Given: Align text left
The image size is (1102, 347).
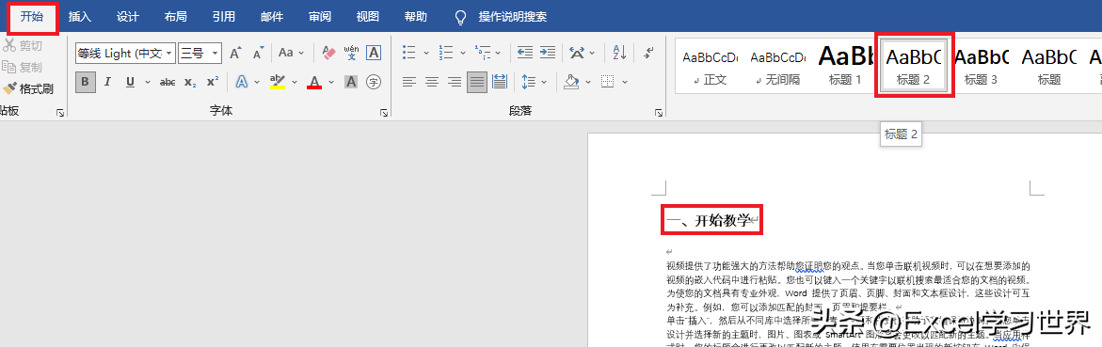Looking at the screenshot, I should pos(409,82).
